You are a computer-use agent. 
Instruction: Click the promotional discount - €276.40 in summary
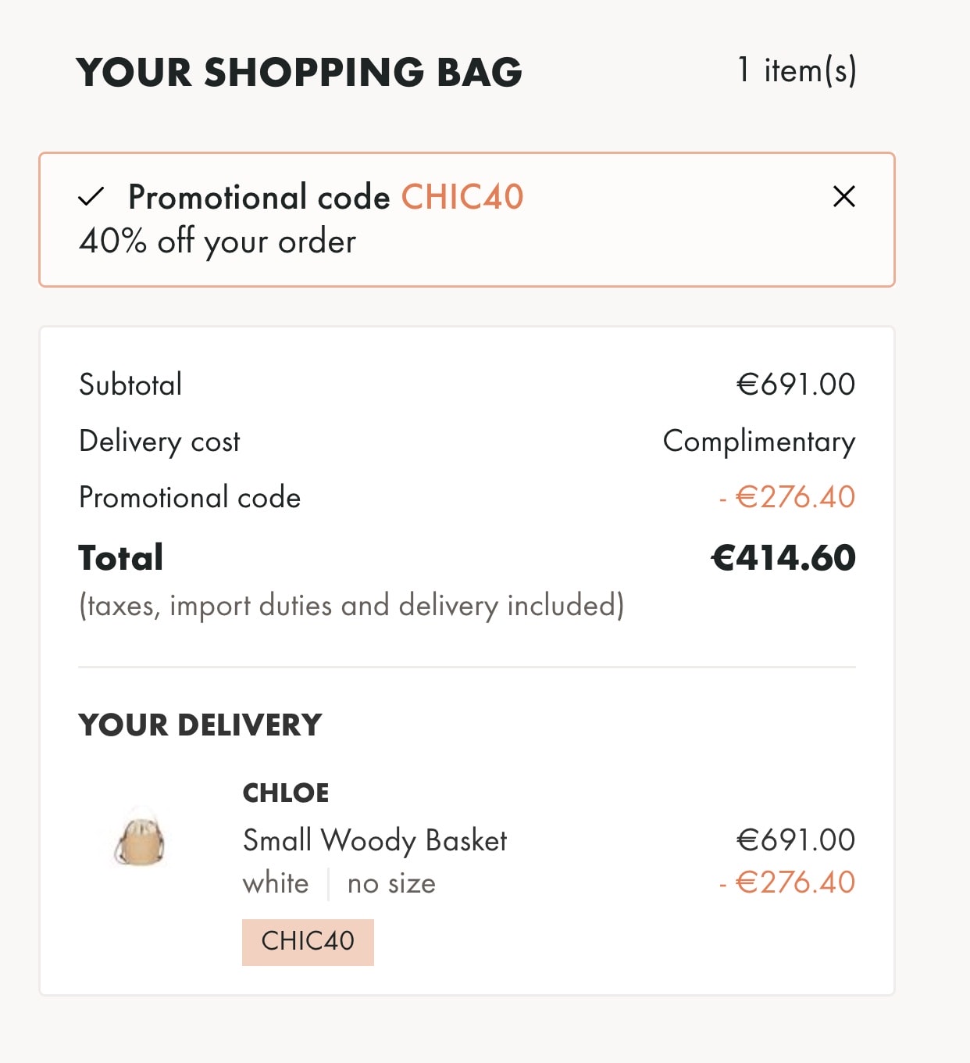point(787,497)
